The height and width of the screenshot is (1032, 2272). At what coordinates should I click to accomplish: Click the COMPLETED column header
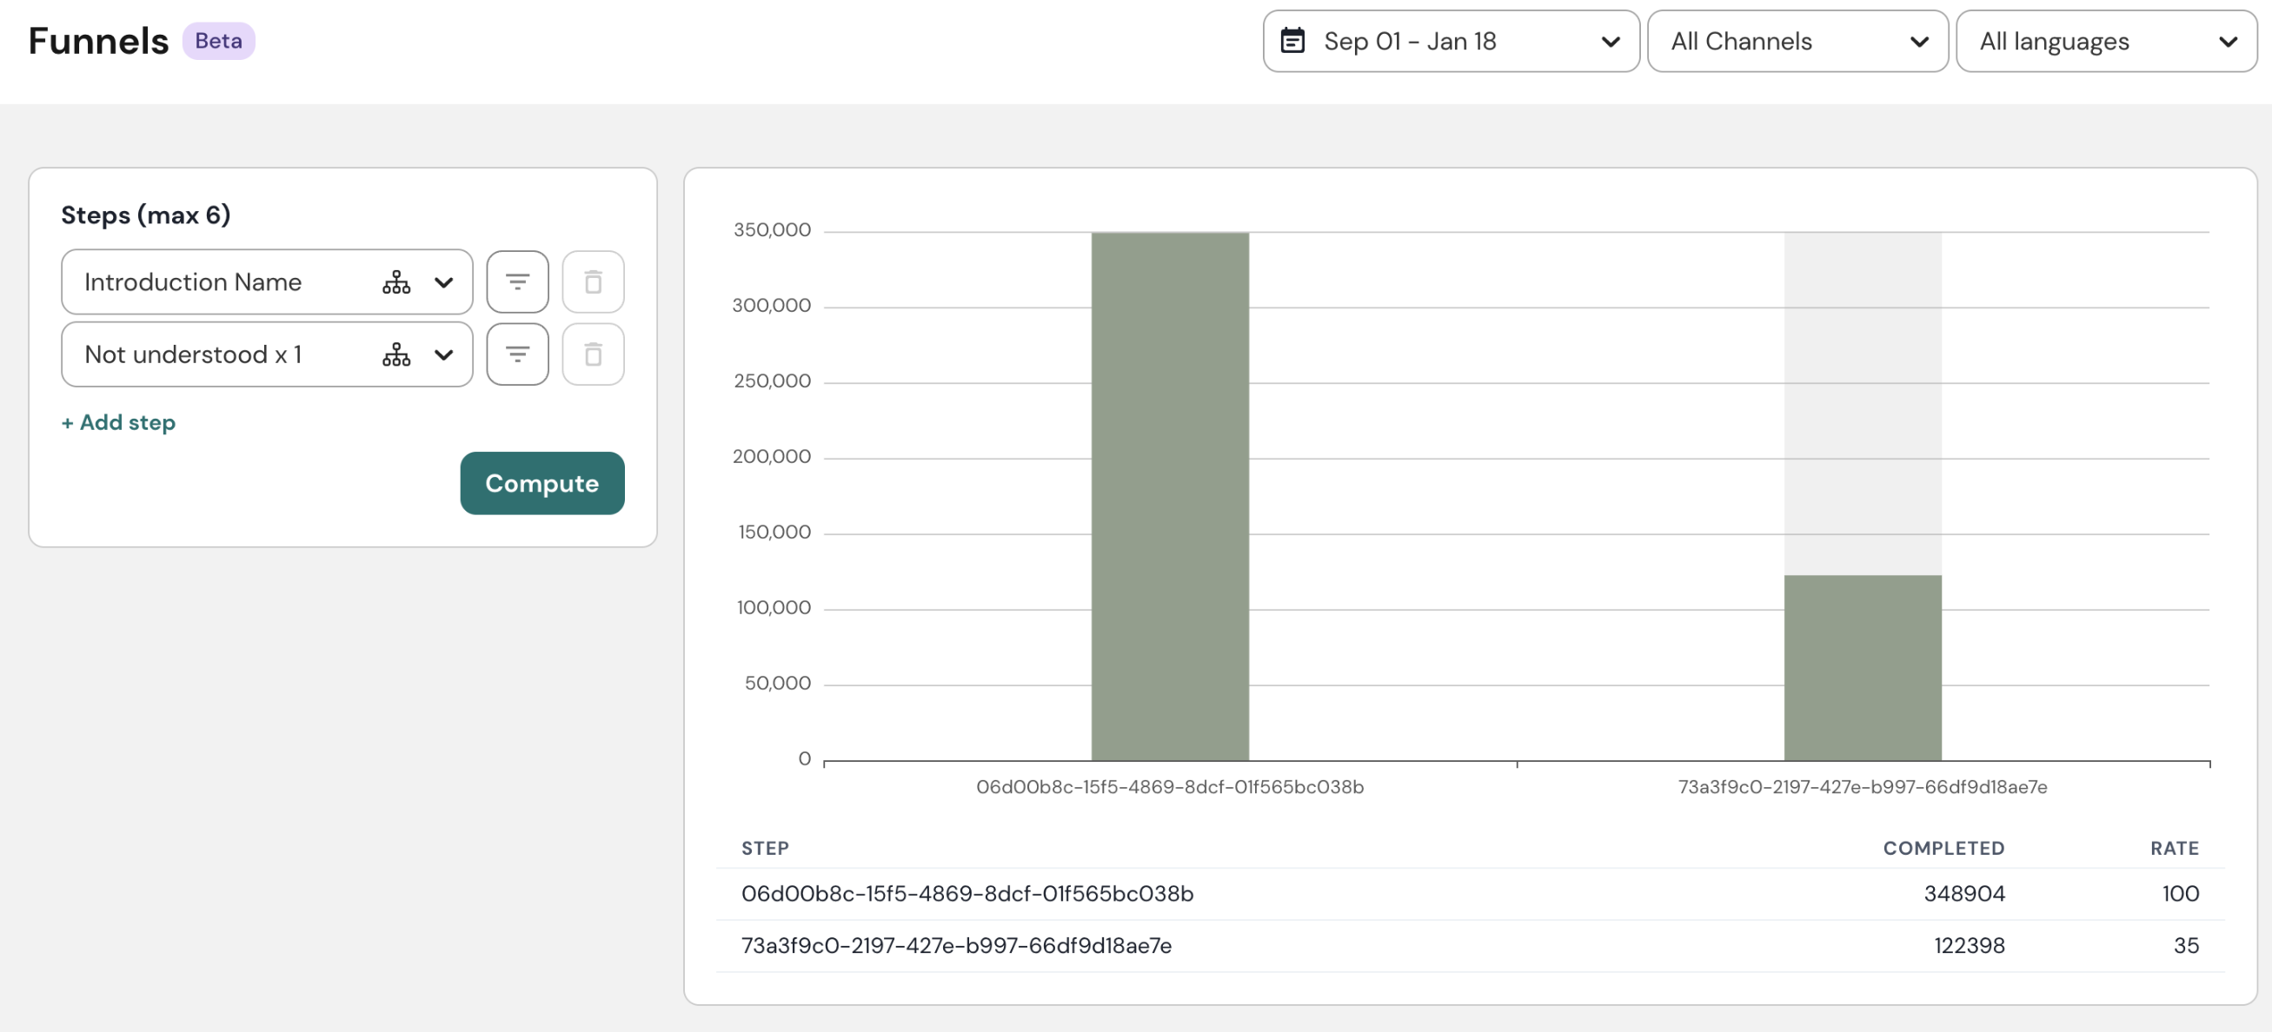tap(1943, 848)
